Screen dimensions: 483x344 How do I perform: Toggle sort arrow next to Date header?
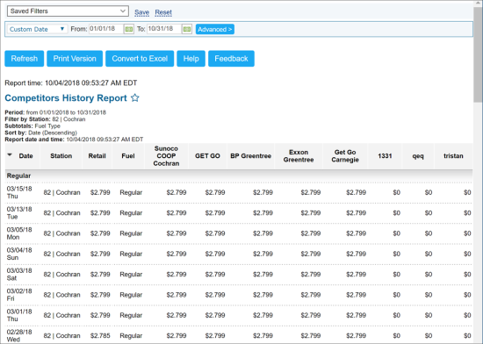tap(10, 154)
